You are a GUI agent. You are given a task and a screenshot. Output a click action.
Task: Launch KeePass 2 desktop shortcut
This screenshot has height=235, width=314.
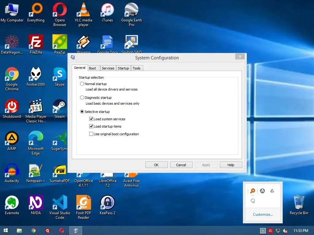click(107, 205)
